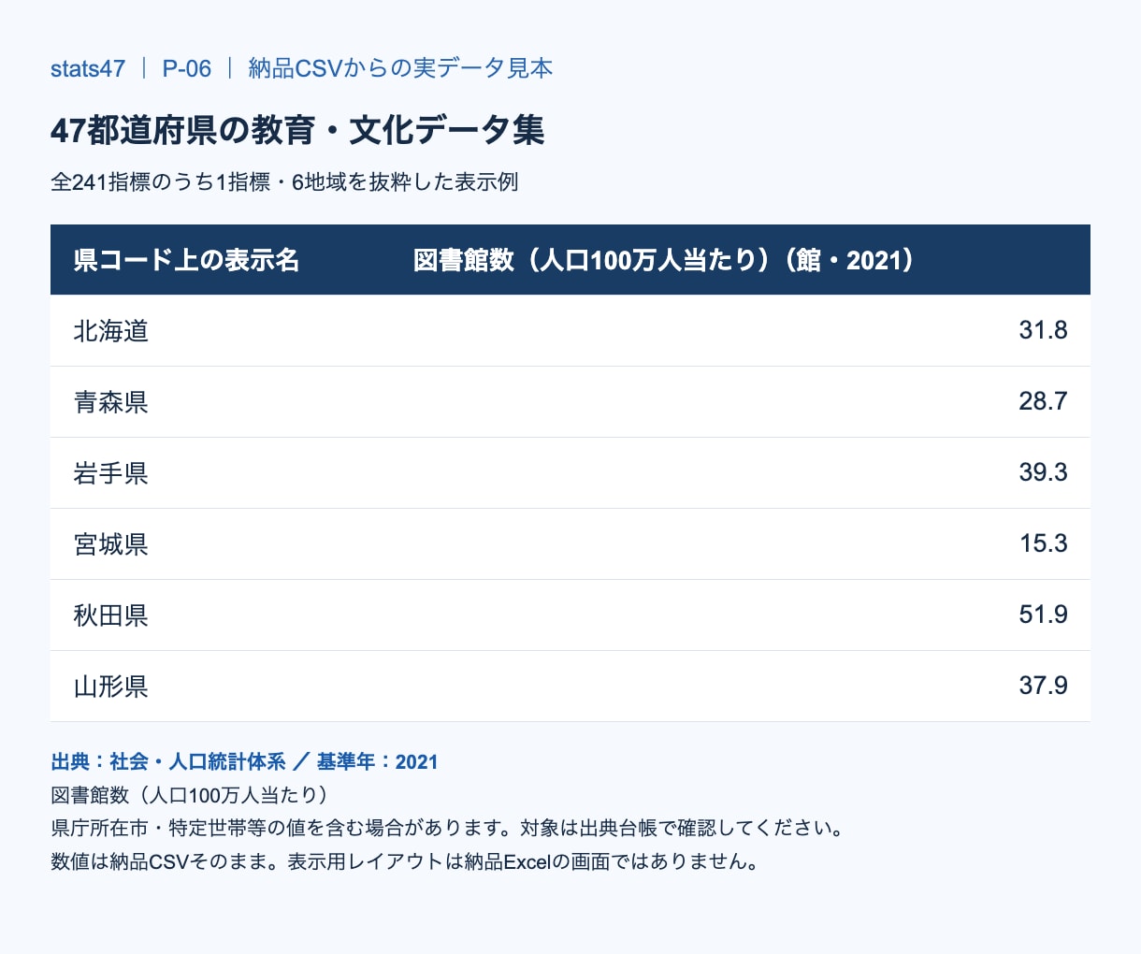Click the note starting with 県庁所在市
Screen dimensions: 1141x954
pos(448,828)
